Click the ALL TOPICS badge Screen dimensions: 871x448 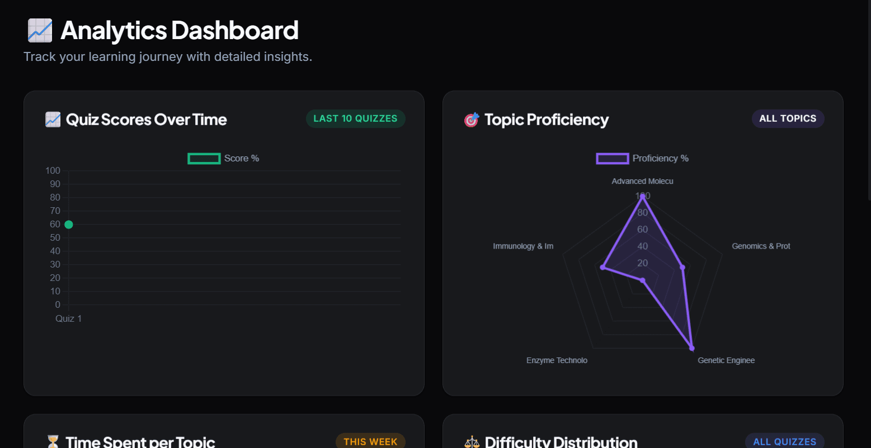click(x=788, y=118)
